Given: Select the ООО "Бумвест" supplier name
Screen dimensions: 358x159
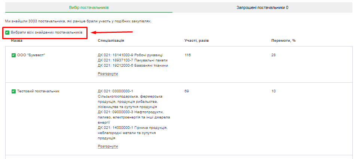Looking at the screenshot, I should coord(31,55).
